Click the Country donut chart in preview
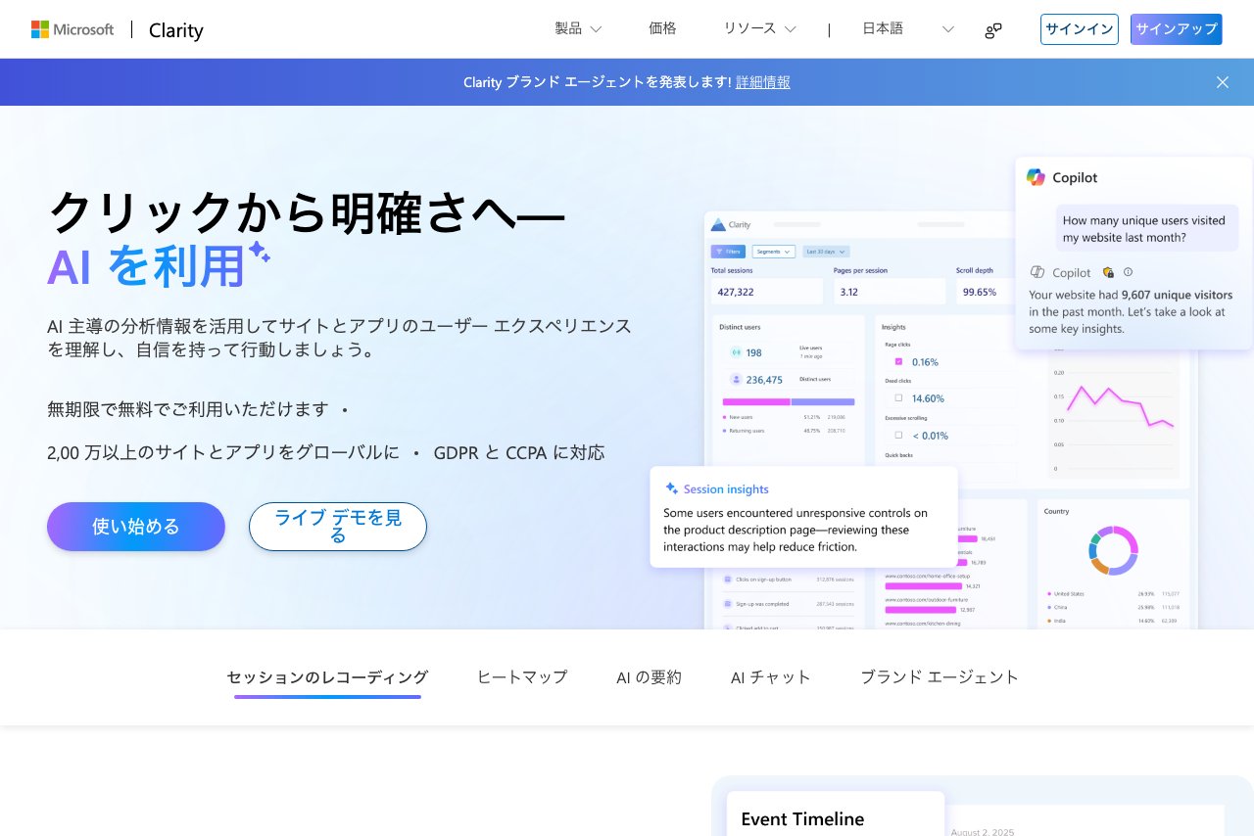The height and width of the screenshot is (836, 1254). (x=1113, y=550)
